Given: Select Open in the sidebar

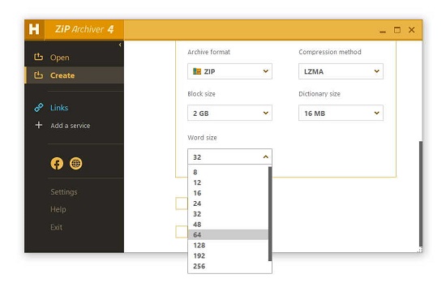Looking at the screenshot, I should (x=60, y=58).
